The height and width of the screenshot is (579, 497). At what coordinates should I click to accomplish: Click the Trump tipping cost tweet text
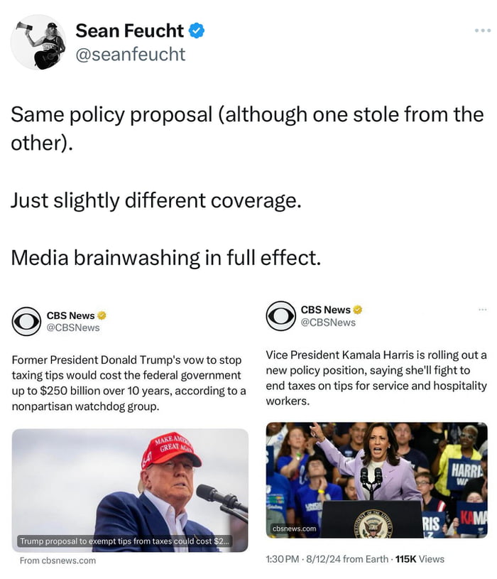[x=129, y=383]
